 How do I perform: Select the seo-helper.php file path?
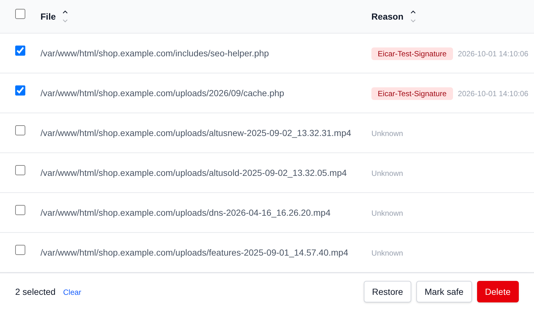(x=155, y=53)
